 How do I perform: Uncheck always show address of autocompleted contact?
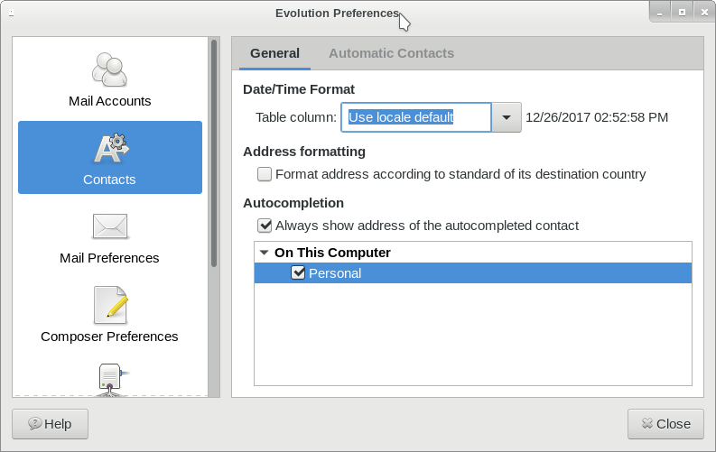[265, 226]
